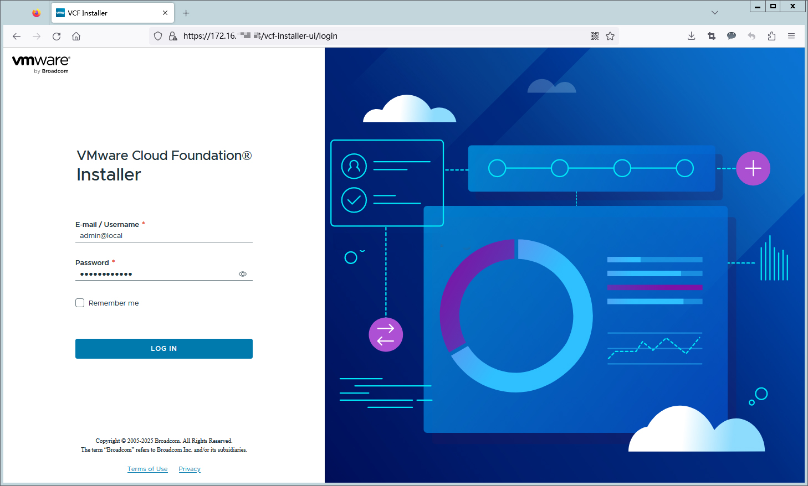Open a new tab with the plus button

(186, 13)
